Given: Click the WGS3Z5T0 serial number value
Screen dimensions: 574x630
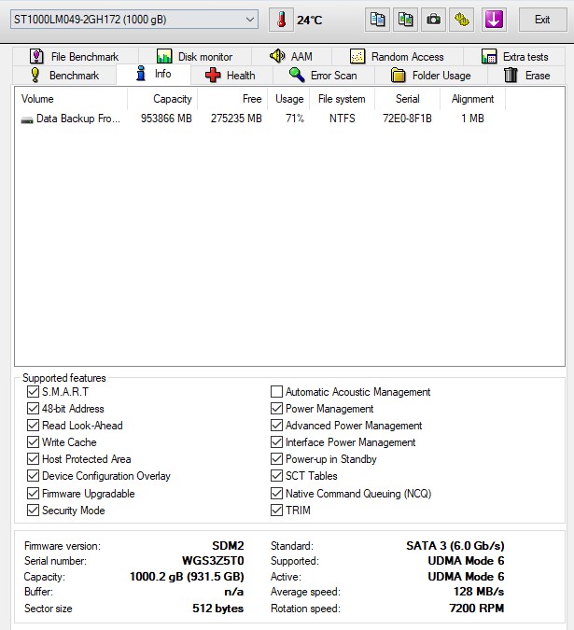Looking at the screenshot, I should pyautogui.click(x=213, y=561).
